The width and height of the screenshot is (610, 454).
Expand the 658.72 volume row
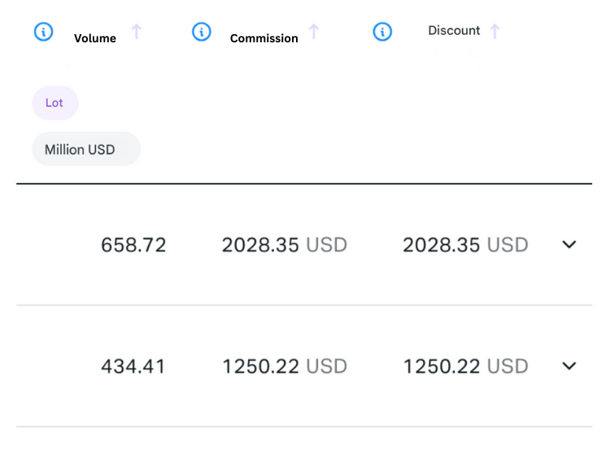point(569,244)
